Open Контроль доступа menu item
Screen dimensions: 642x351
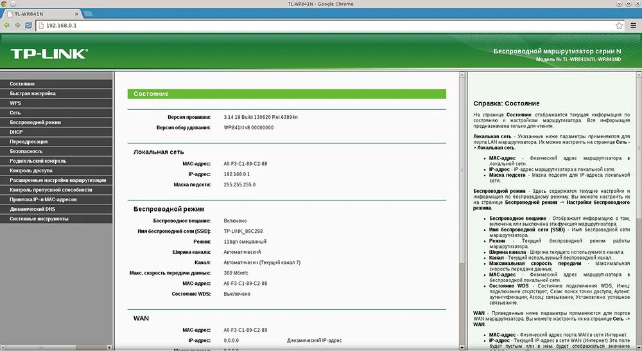click(x=56, y=170)
